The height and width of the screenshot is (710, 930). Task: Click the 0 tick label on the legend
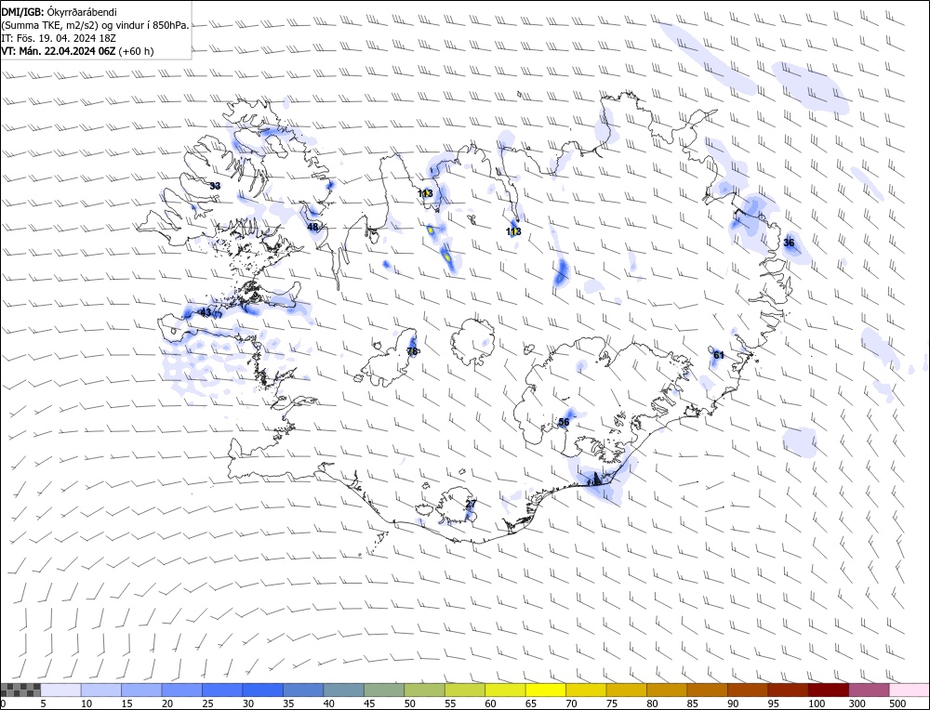[x=4, y=703]
